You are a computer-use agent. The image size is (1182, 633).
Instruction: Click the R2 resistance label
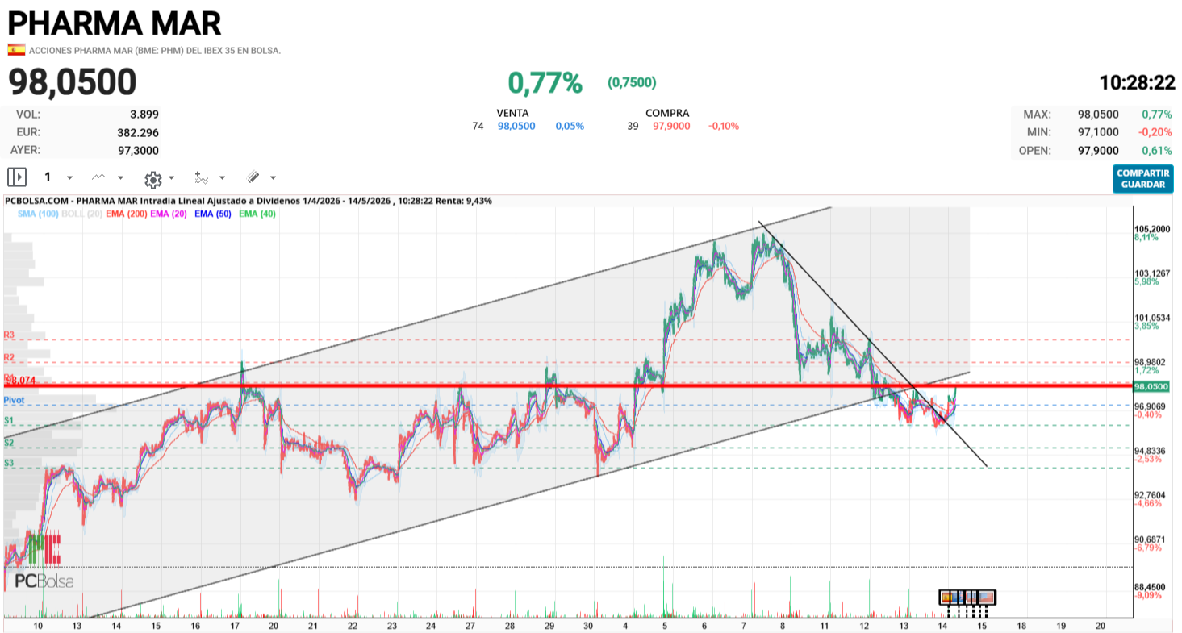10,357
